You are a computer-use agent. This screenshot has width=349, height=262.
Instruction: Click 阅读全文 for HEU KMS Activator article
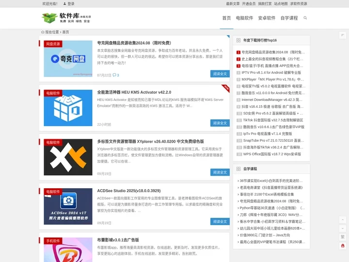click(220, 123)
